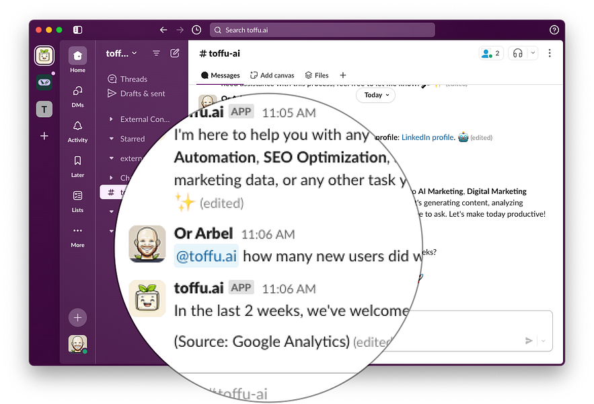This screenshot has width=594, height=404.
Task: Click the @toffu.ai mention
Action: coord(207,256)
